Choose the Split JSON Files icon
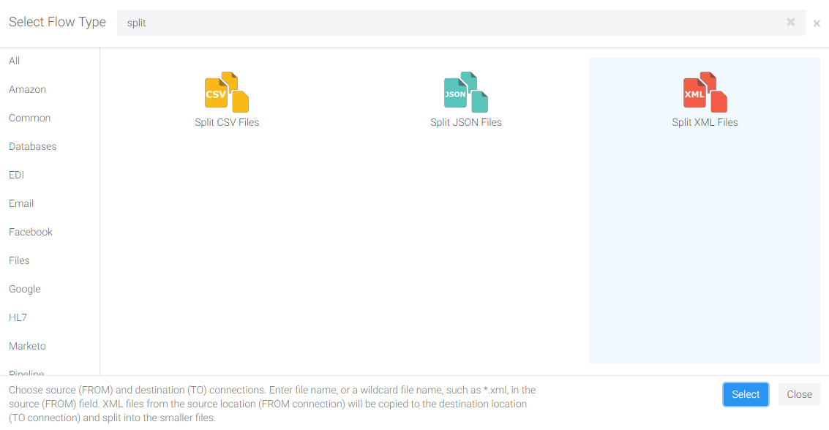Image resolution: width=829 pixels, height=430 pixels. (466, 92)
